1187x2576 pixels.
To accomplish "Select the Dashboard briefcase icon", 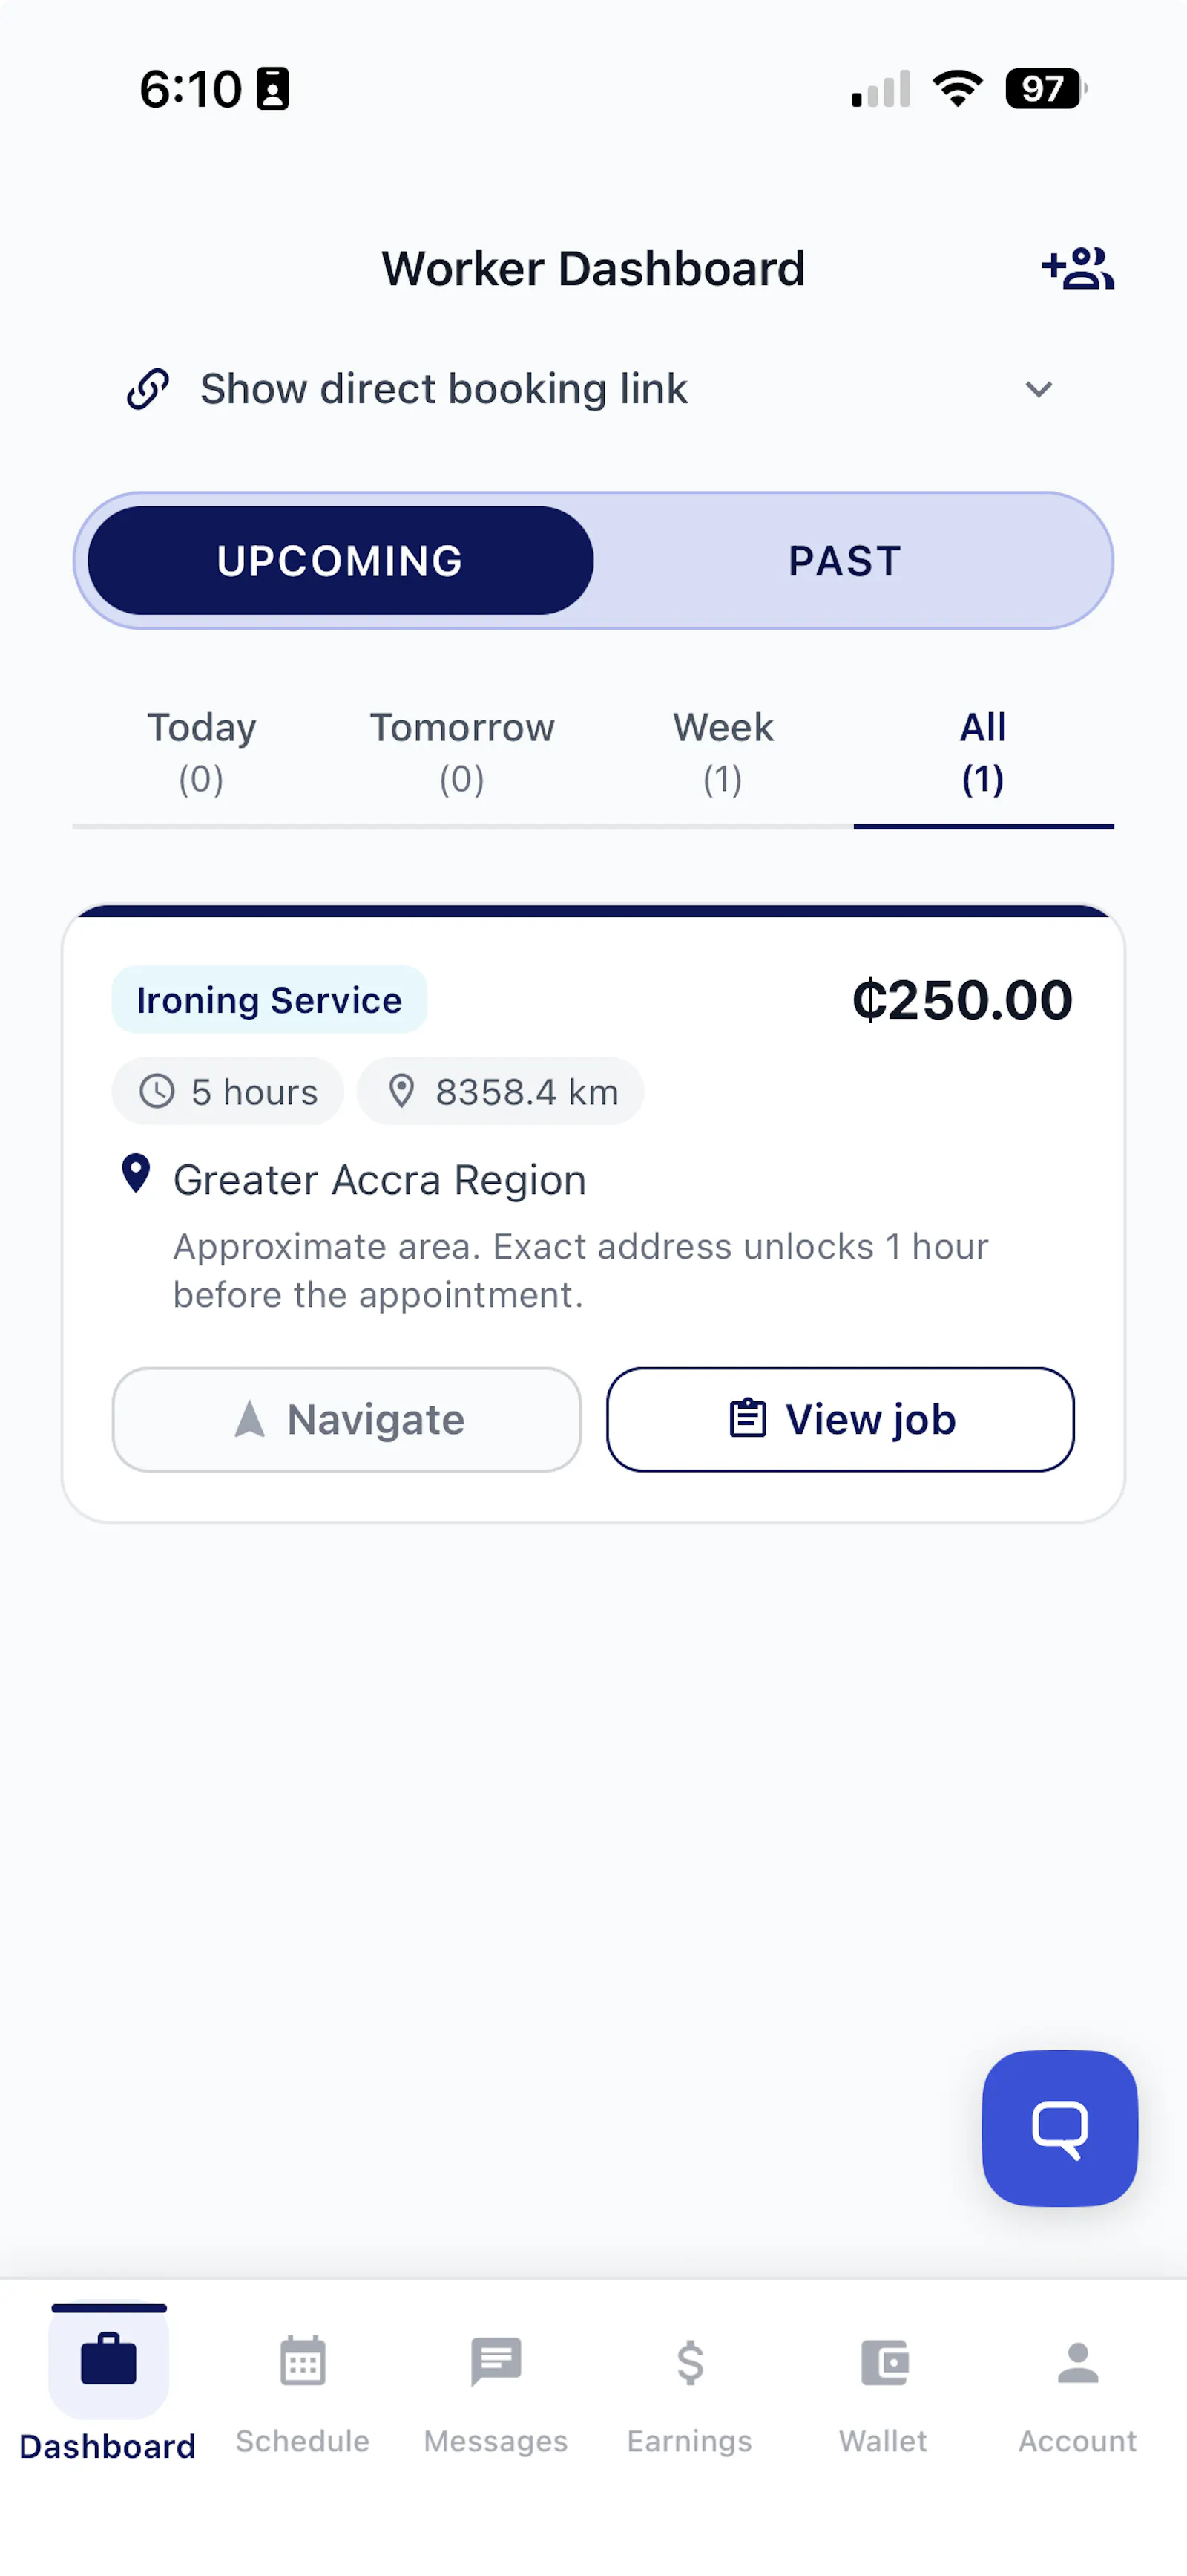I will click(108, 2360).
